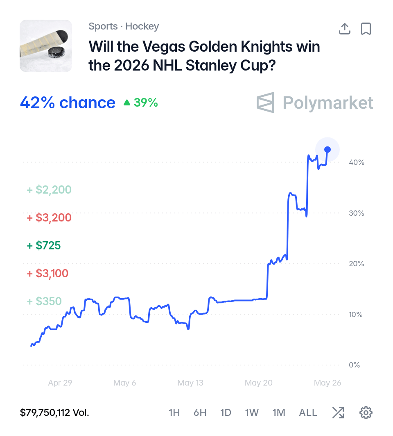The width and height of the screenshot is (393, 436).
Task: Click the Polymarket logo icon
Action: click(266, 103)
